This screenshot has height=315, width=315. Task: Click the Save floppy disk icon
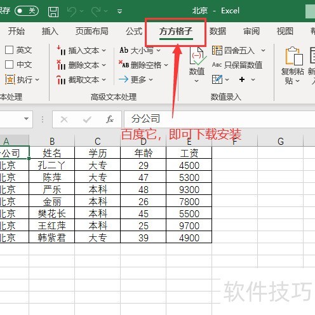coord(53,11)
